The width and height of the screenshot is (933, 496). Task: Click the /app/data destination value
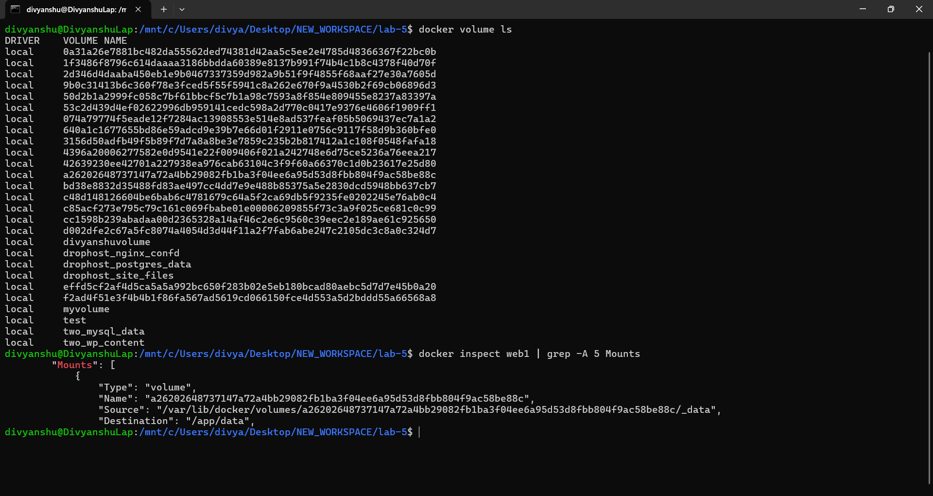click(217, 421)
